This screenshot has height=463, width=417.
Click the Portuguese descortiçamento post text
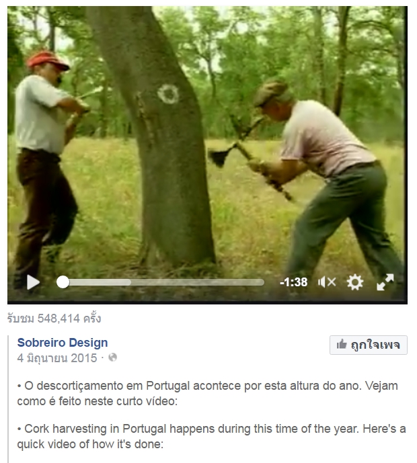coord(207,393)
